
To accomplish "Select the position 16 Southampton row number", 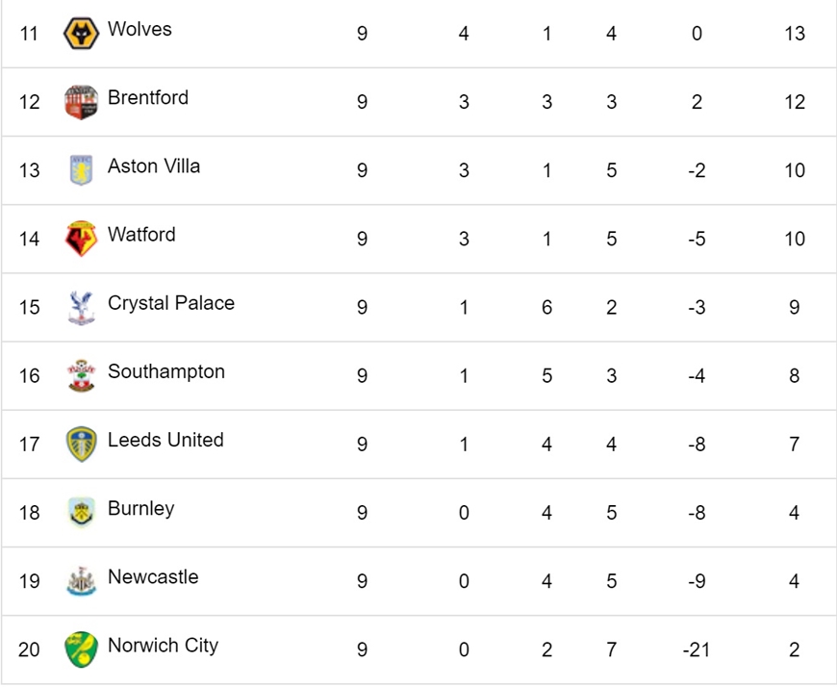I will click(x=30, y=376).
